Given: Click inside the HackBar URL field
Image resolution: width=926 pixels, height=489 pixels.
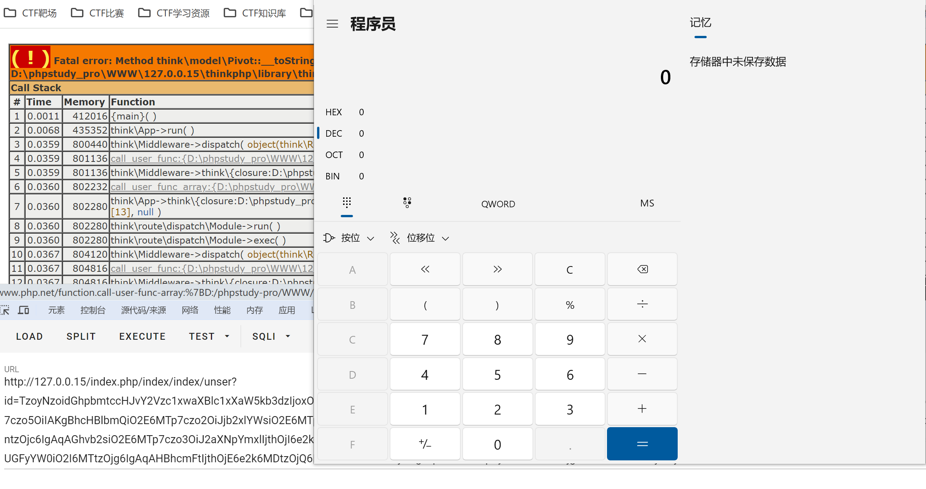Looking at the screenshot, I should (159, 420).
